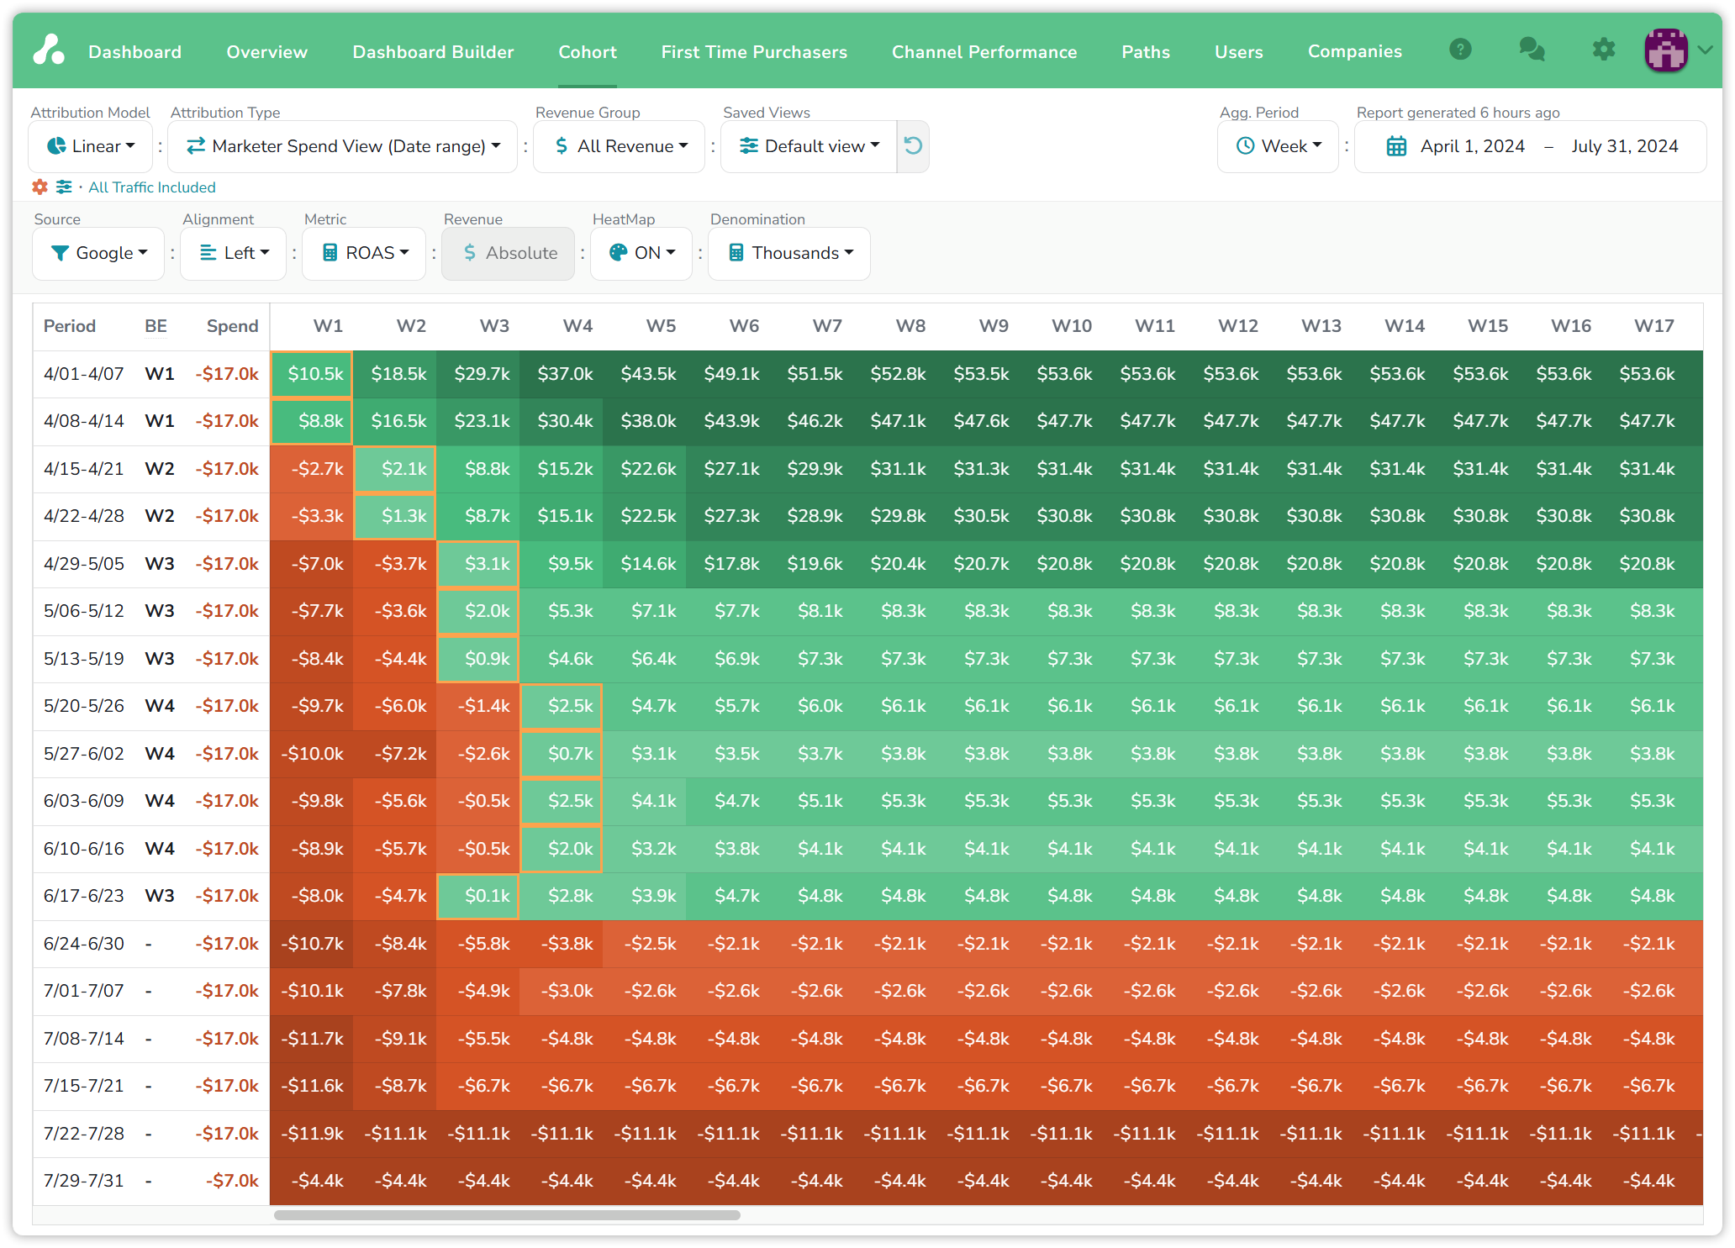Click the calendar icon in date range
Screen dimensions: 1735x1248
pos(1396,146)
